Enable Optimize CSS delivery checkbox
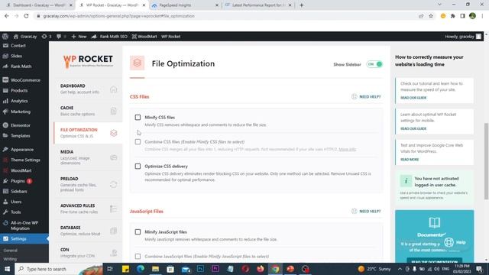 (138, 167)
